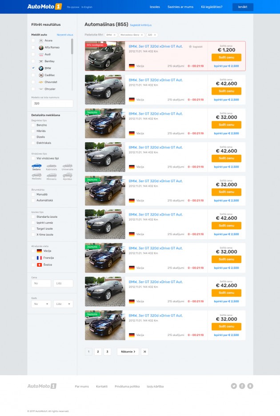The width and height of the screenshot is (280, 416).
Task: Check the X-time izsole option
Action: 33,235
